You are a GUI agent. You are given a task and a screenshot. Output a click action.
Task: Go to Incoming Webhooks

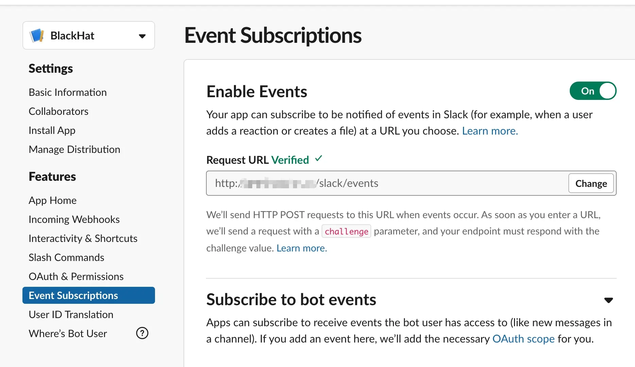coord(74,220)
